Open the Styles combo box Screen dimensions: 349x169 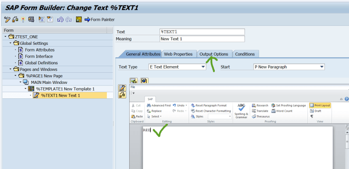pyautogui.click(x=230, y=117)
